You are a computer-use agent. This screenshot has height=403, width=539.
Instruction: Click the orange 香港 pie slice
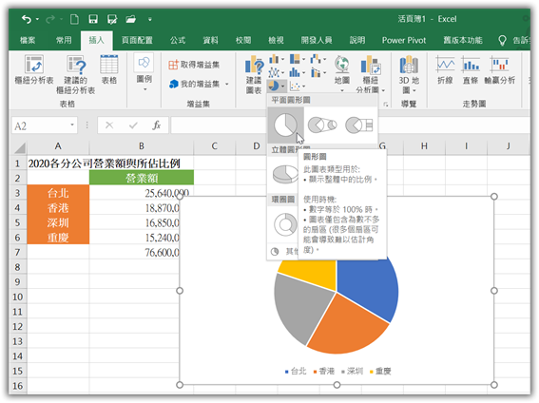(347, 325)
